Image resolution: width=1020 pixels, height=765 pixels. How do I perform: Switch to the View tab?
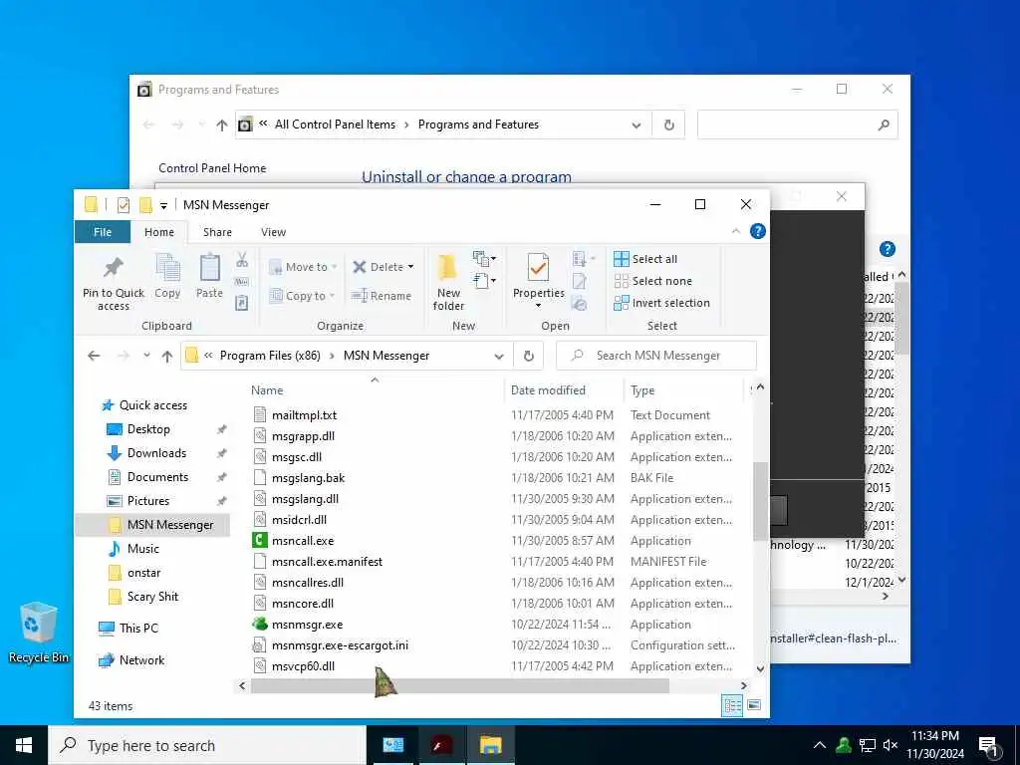tap(273, 232)
